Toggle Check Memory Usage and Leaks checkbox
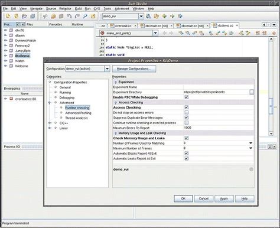The image size is (280, 228). point(187,138)
